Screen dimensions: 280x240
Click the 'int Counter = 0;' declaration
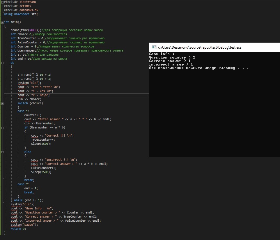pyautogui.click(x=24, y=47)
